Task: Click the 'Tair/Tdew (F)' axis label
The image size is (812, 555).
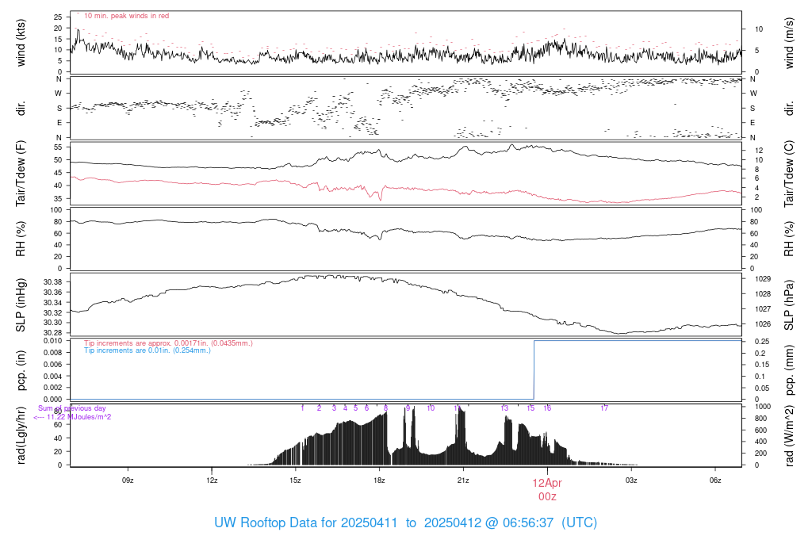Action: pyautogui.click(x=21, y=174)
